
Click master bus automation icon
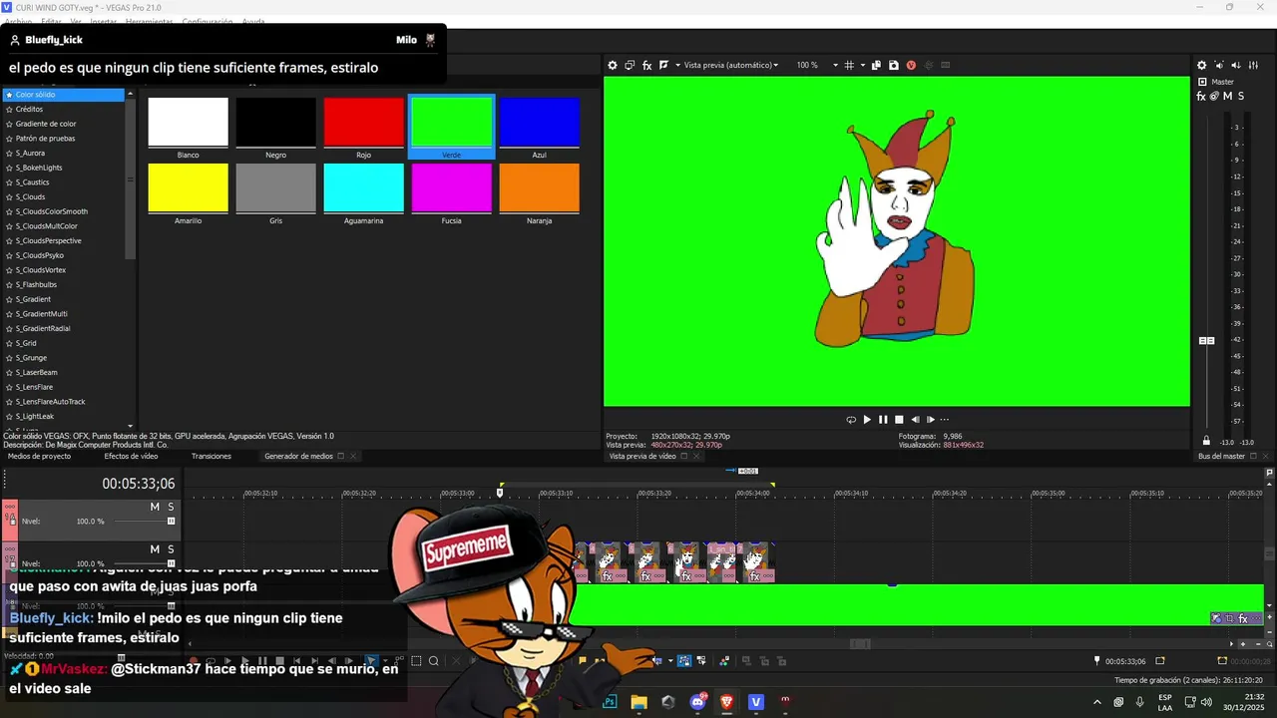click(x=1214, y=96)
